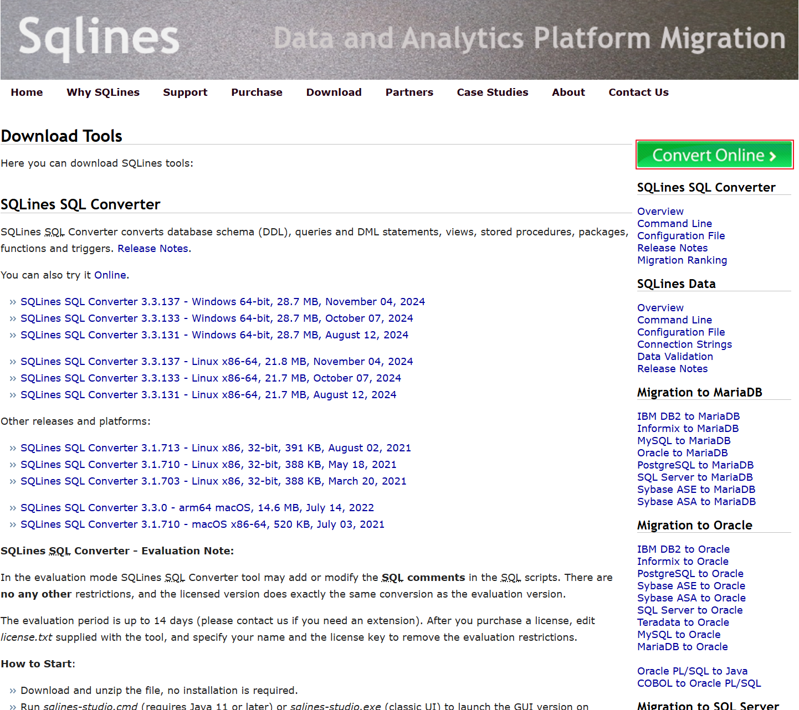Open the Home menu item

click(x=27, y=92)
